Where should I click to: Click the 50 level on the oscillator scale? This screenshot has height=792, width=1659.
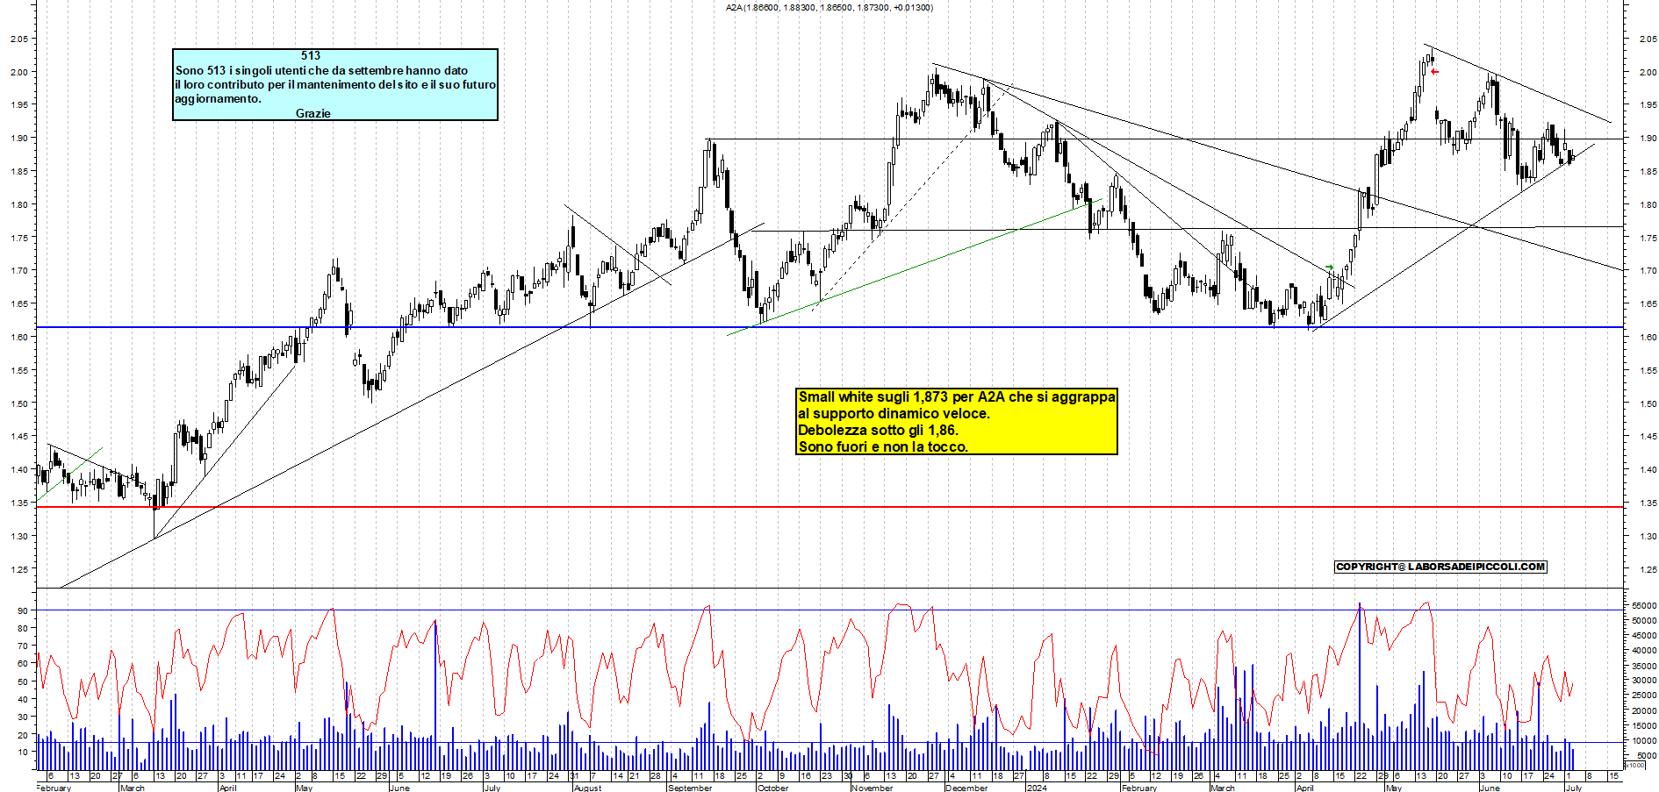coord(23,681)
